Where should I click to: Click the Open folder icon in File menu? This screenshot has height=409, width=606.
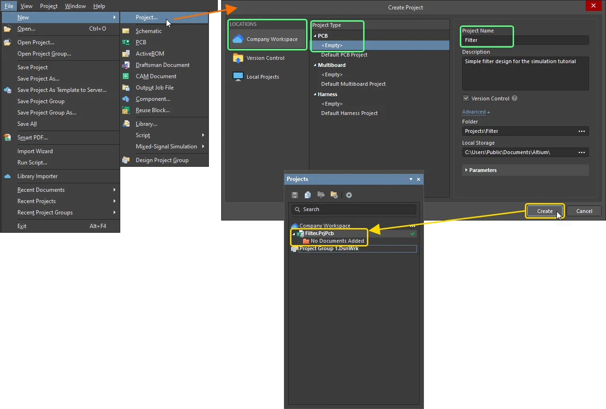click(8, 29)
